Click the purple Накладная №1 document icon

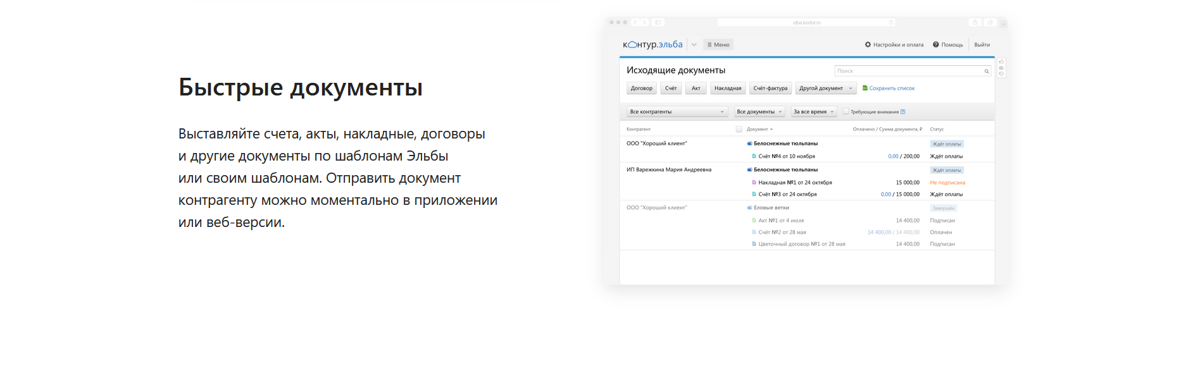pos(754,183)
